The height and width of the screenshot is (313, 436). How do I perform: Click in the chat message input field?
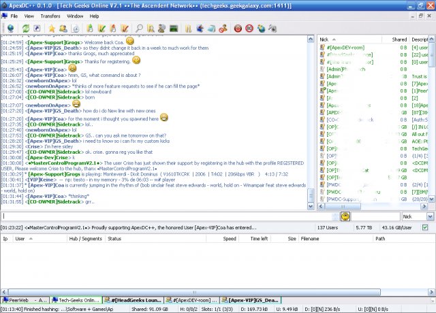tap(168, 216)
